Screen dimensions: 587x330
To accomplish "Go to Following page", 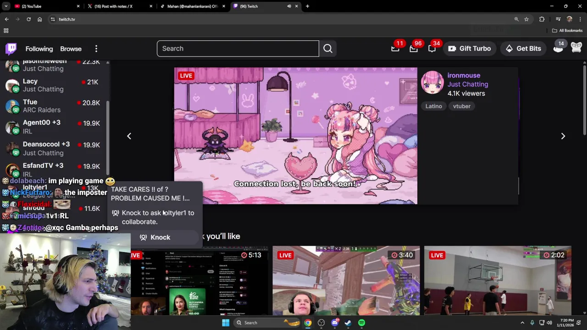I will point(39,49).
